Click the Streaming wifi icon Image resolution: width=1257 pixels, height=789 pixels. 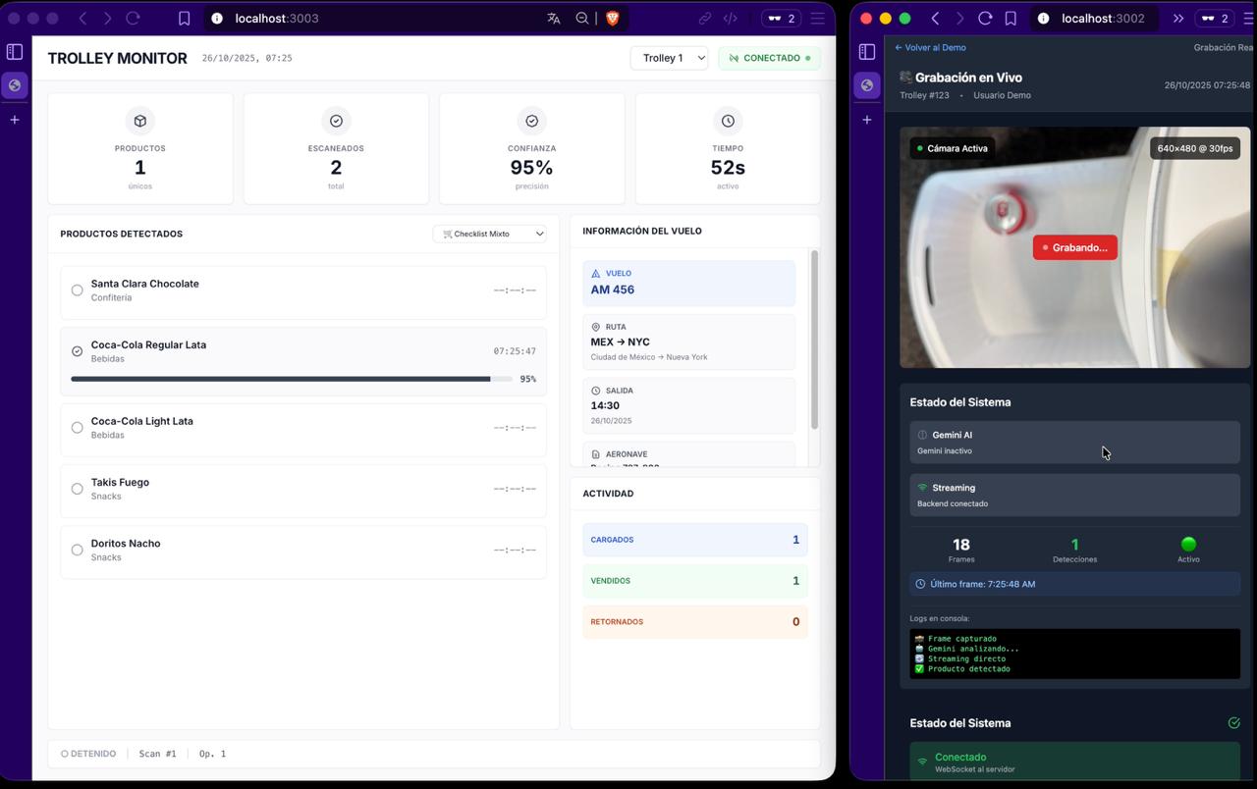pyautogui.click(x=922, y=488)
